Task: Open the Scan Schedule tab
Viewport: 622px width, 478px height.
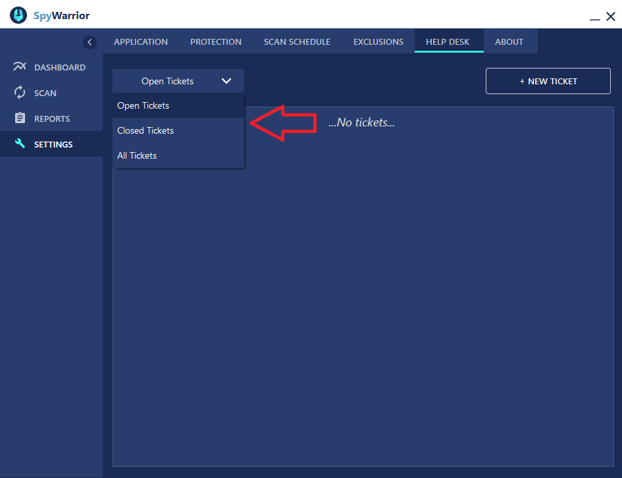Action: coord(297,41)
